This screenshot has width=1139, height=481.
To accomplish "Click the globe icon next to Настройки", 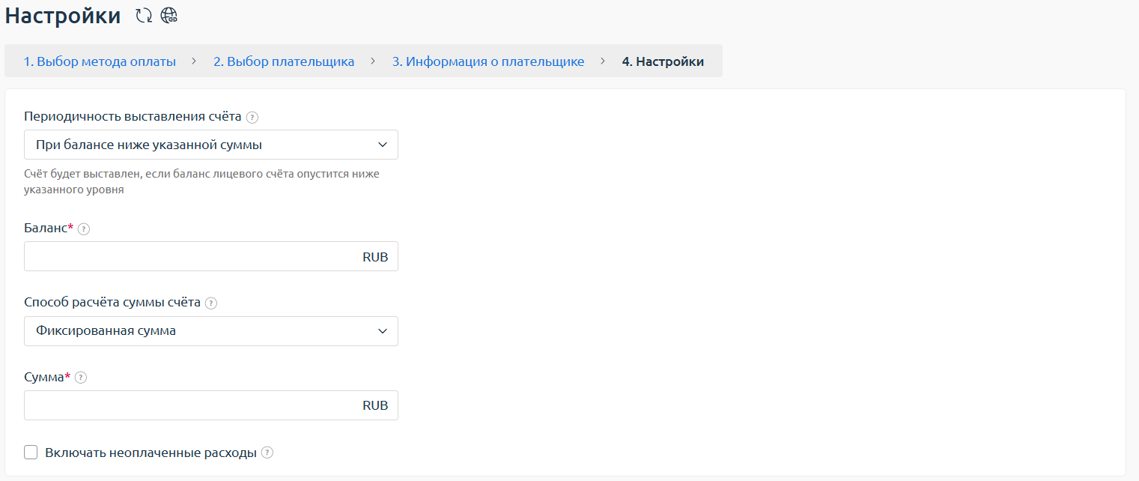I will click(x=168, y=16).
